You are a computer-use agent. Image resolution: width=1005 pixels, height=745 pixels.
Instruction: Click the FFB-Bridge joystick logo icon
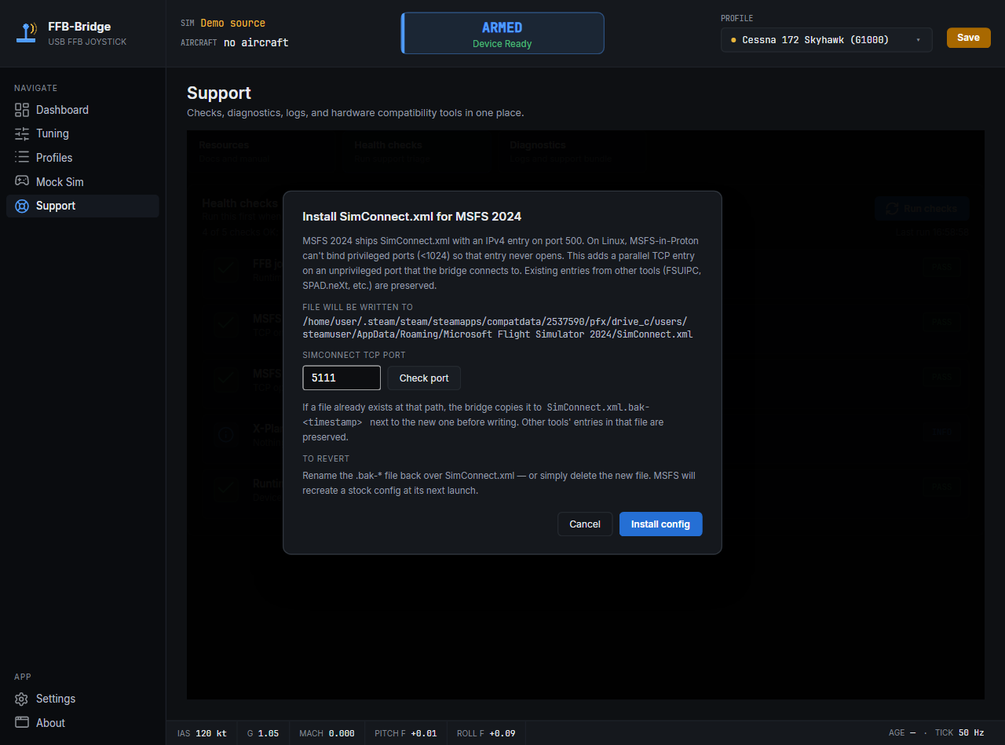[27, 33]
